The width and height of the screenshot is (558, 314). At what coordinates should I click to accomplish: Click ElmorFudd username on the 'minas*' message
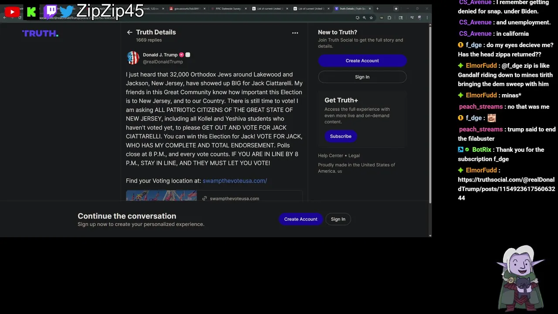481,95
